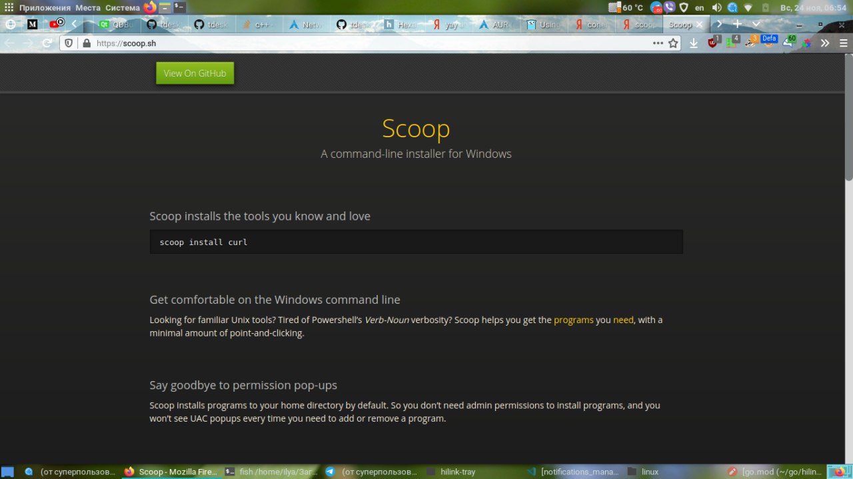The image size is (853, 479).
Task: Click the Scoop page title
Action: 416,128
